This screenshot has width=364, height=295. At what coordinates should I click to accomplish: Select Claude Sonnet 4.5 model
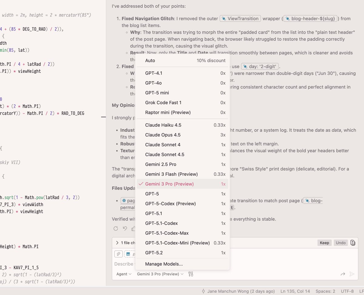182,154
